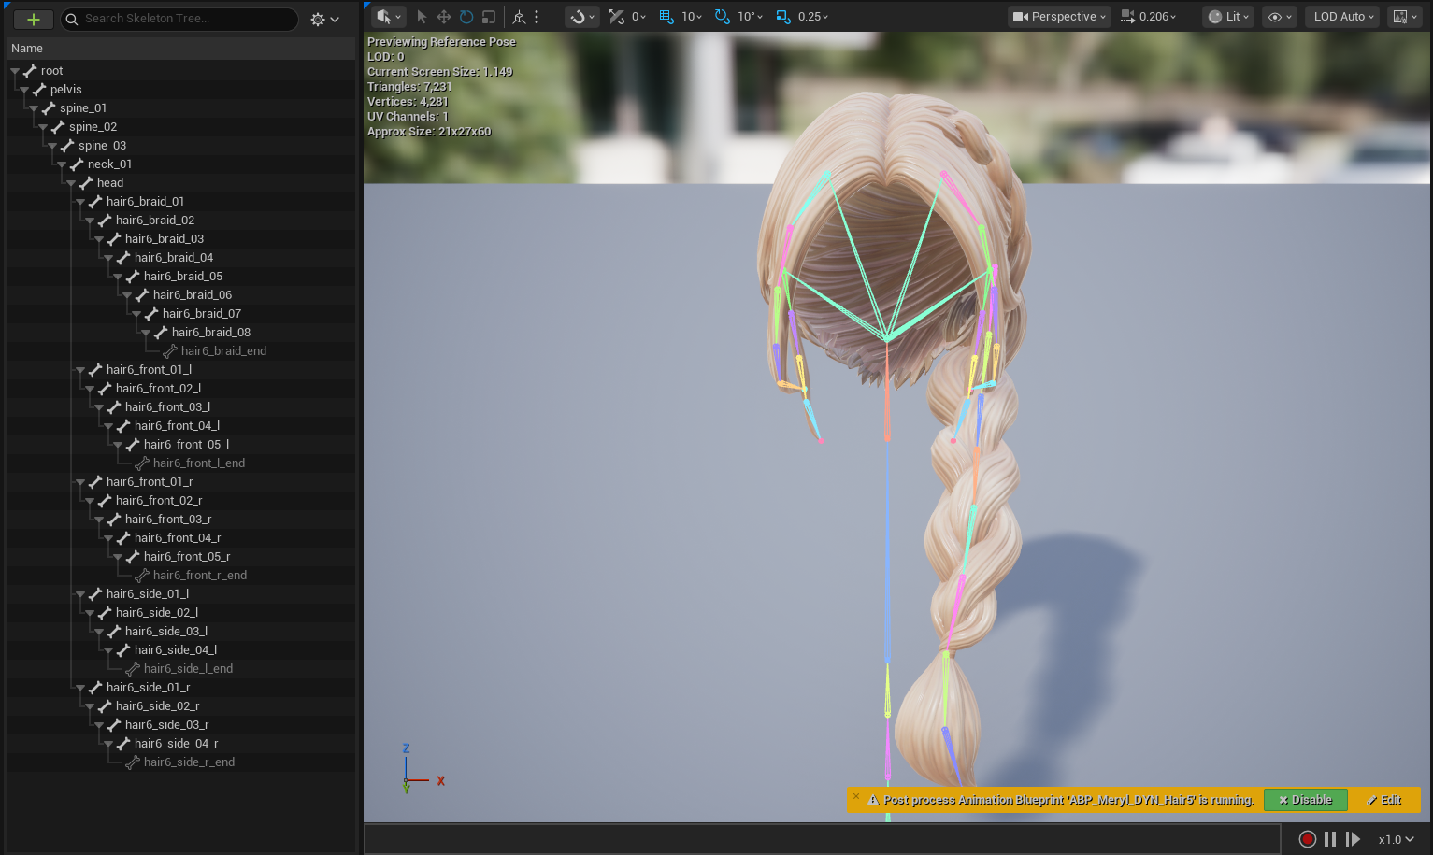
Task: Select the hair6_front_05_r bone
Action: pos(187,557)
